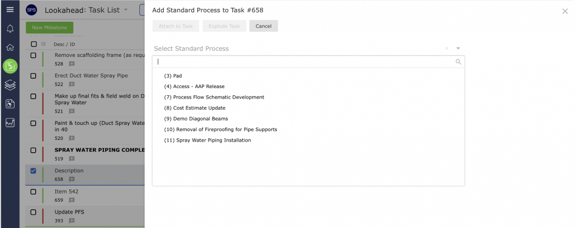Open the stacked layers sidebar icon
The height and width of the screenshot is (228, 576).
(x=10, y=85)
